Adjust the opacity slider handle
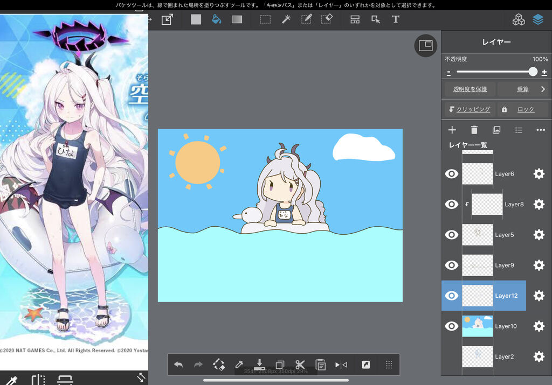The image size is (552, 385). (x=533, y=72)
